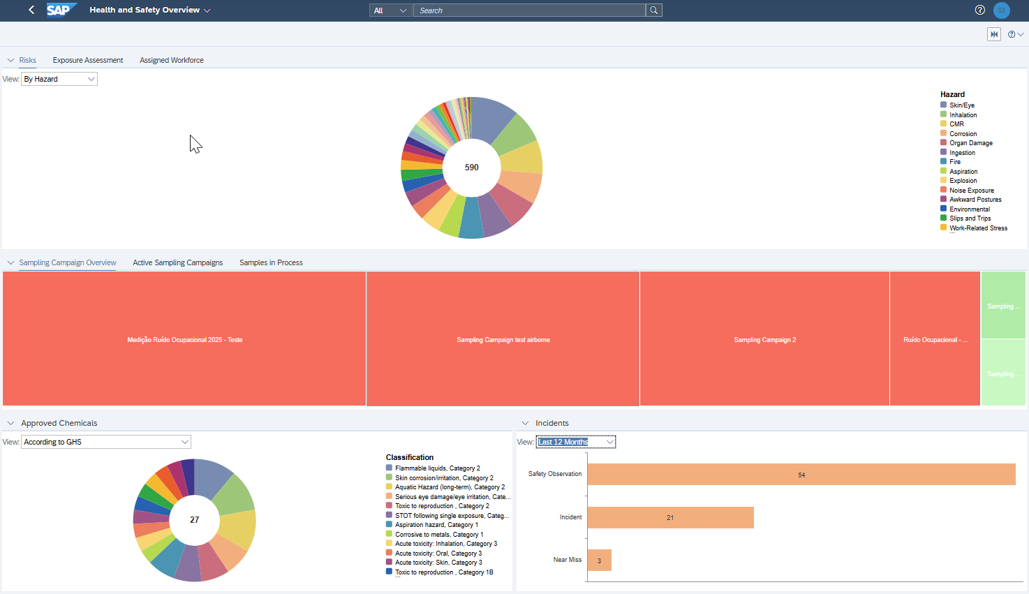
Task: Click into the Search input field
Action: (529, 10)
